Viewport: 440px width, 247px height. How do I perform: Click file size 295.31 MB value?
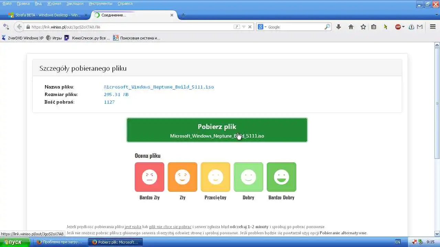coord(116,95)
